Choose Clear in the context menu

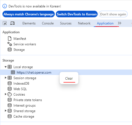69,78
